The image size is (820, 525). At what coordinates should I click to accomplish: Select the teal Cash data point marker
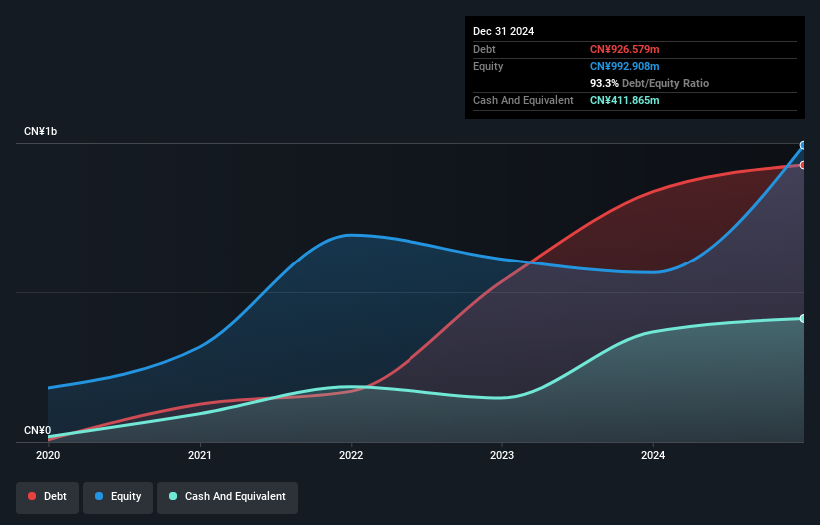803,318
